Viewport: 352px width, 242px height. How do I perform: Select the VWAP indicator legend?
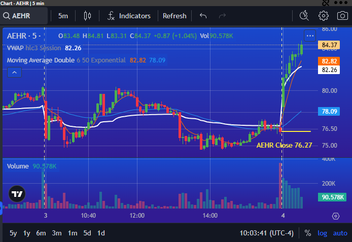tap(44, 48)
